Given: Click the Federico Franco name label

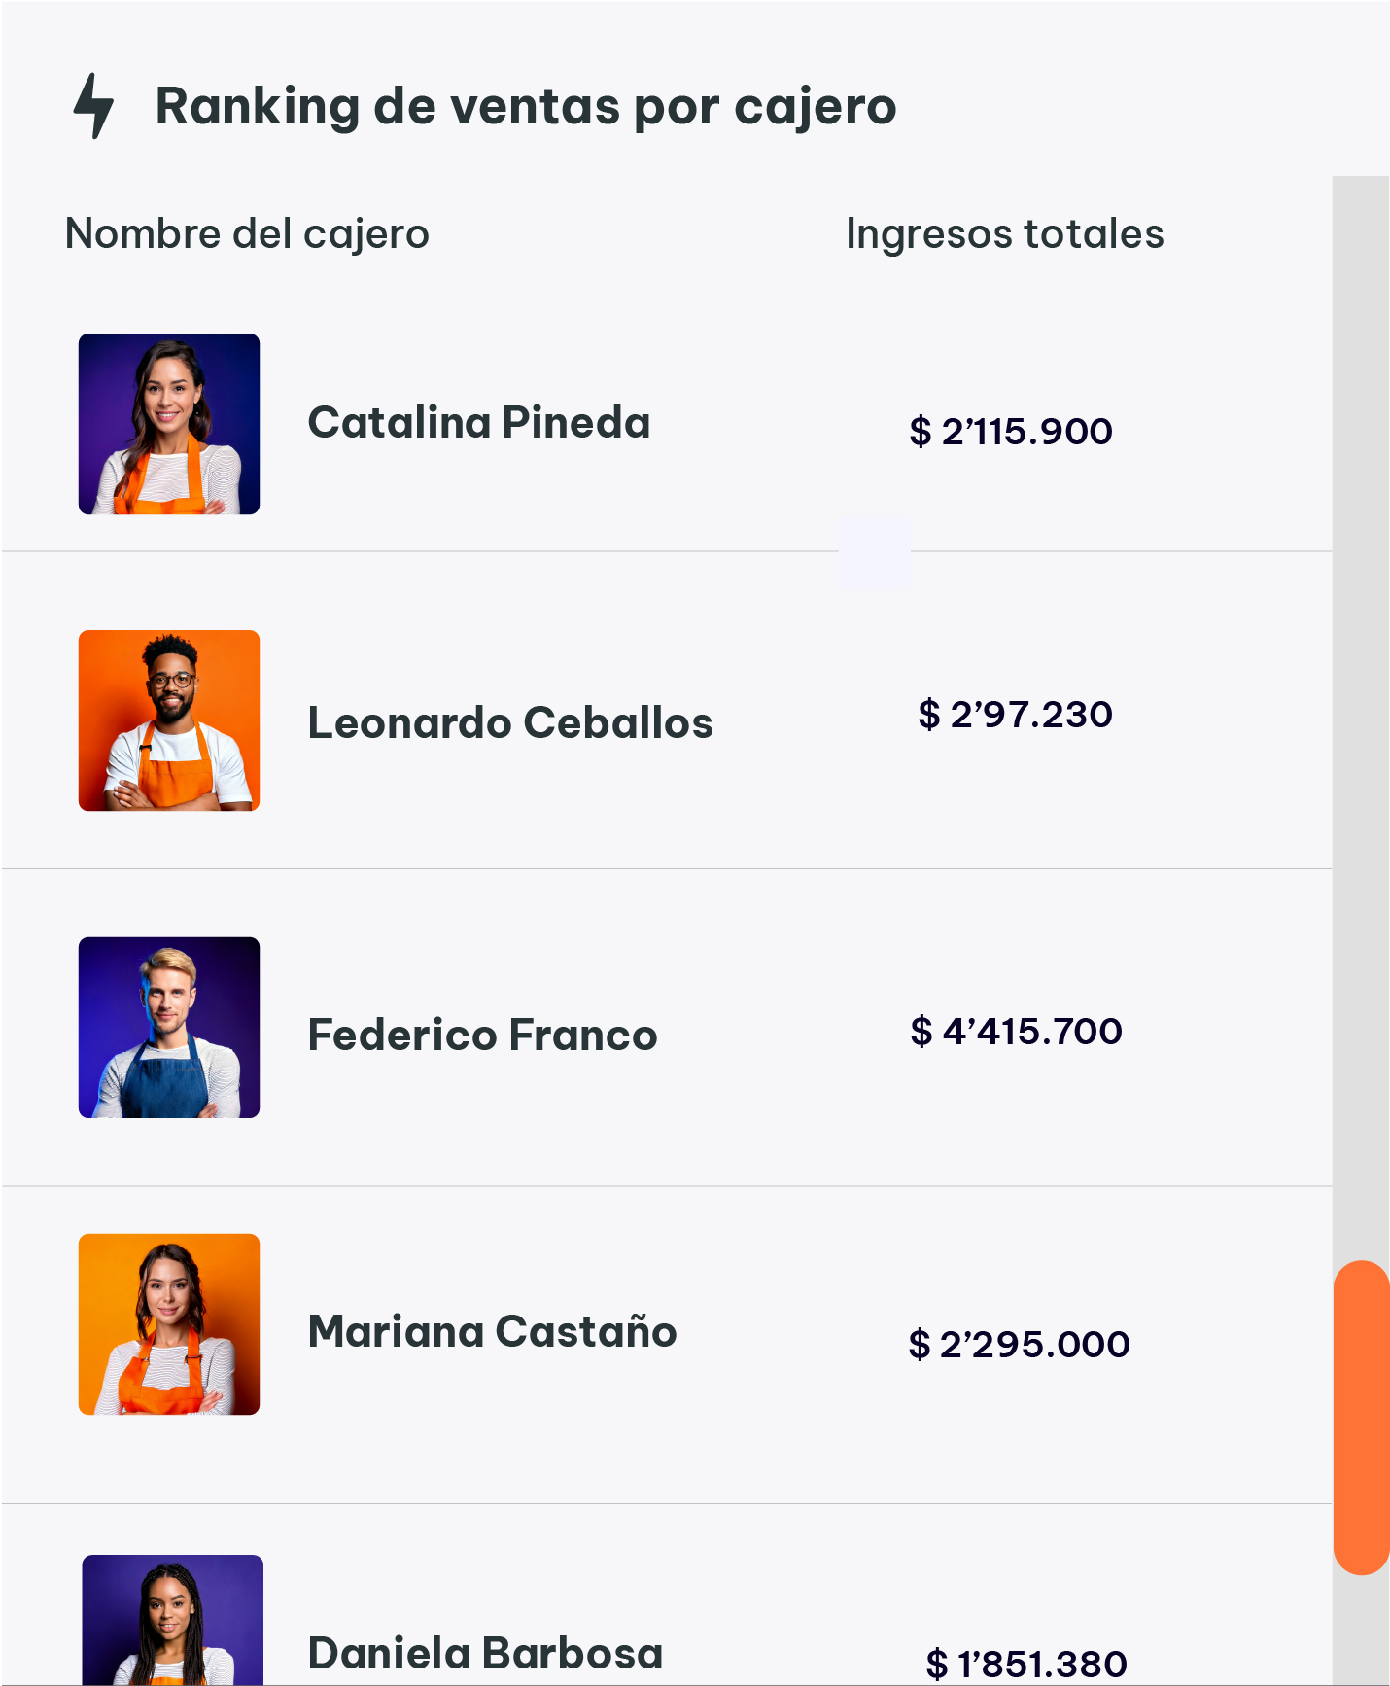Looking at the screenshot, I should pos(482,1036).
